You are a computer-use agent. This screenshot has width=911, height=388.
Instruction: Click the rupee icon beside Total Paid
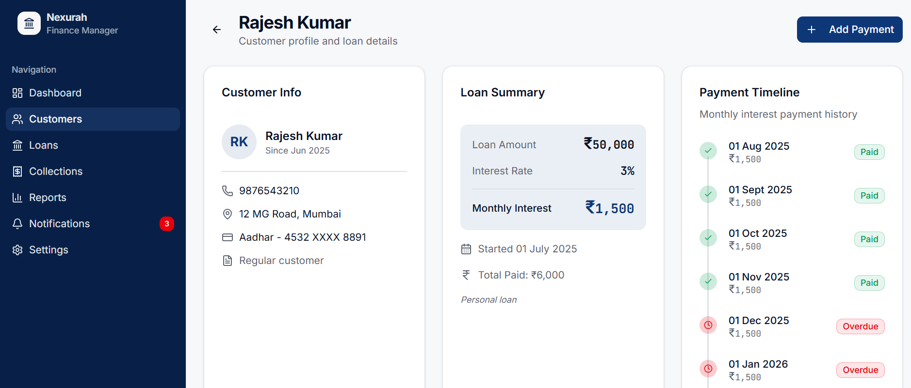pos(466,275)
